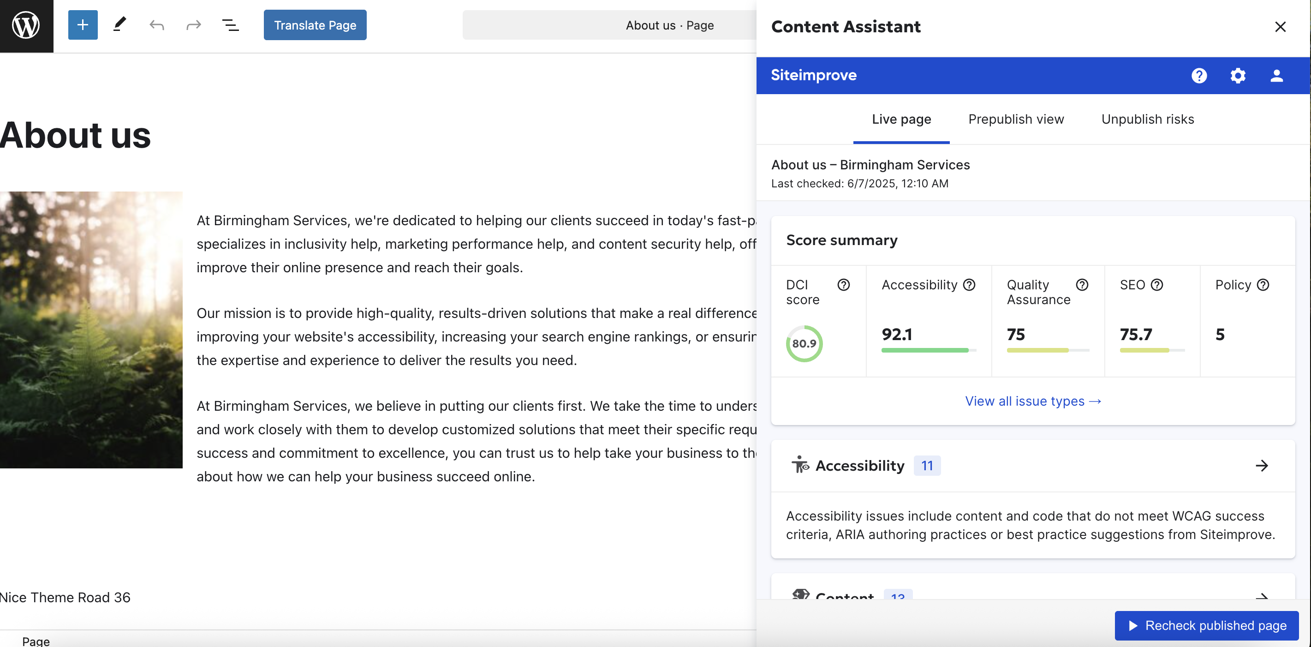Screen dimensions: 1311x647
Task: Switch to the Prepublish view tab
Action: [x=1016, y=119]
